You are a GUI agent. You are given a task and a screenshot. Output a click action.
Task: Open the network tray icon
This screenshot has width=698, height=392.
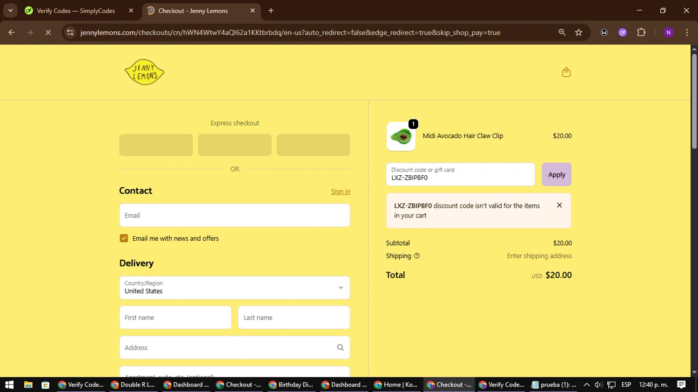click(611, 385)
